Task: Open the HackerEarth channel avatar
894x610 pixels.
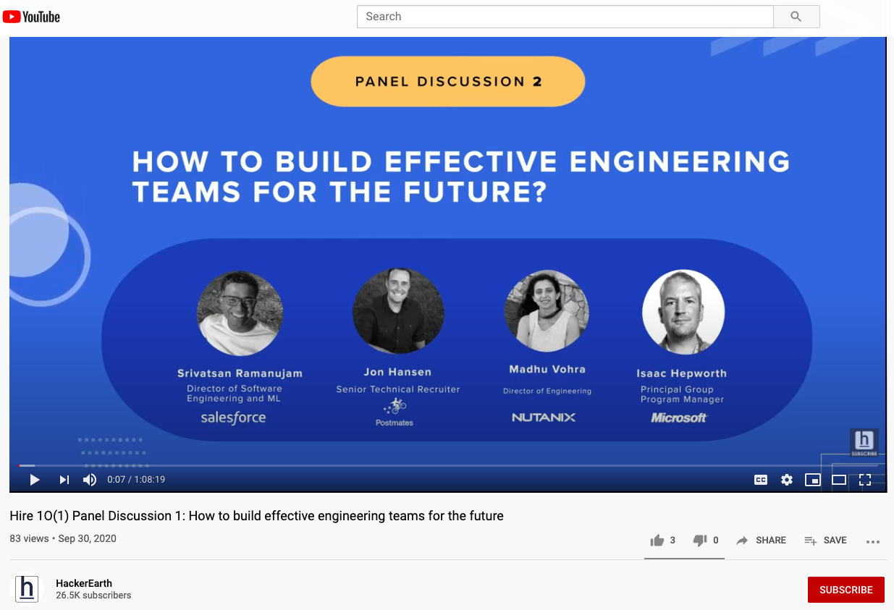Action: (28, 589)
